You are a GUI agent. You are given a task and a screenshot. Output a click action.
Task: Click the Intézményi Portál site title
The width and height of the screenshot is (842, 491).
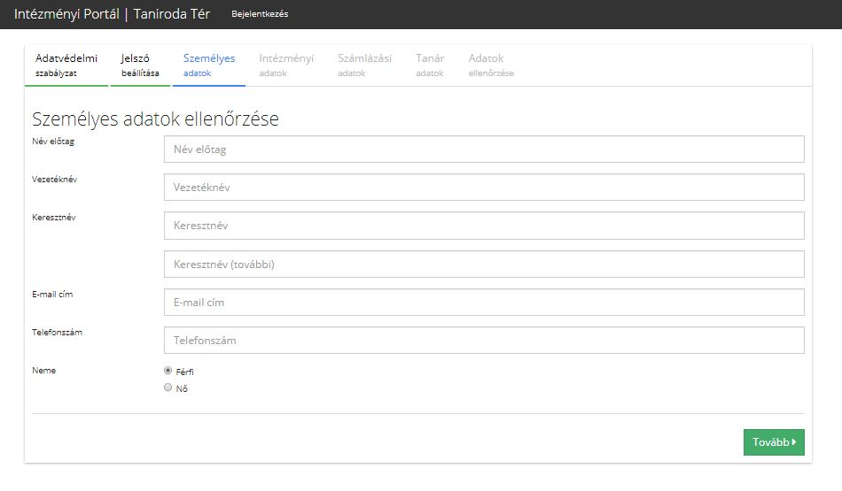click(112, 14)
